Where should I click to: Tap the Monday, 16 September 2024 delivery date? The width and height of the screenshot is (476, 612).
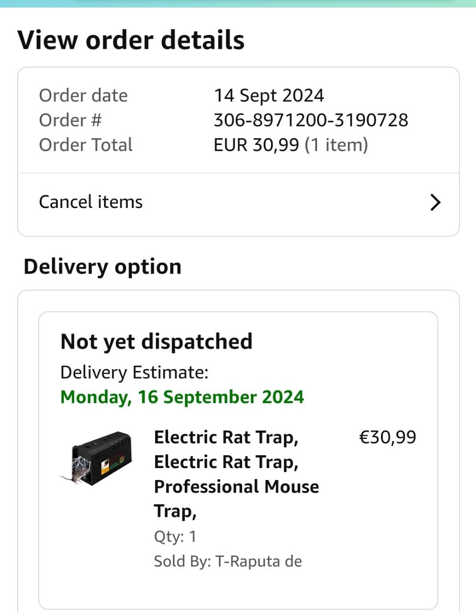click(x=182, y=397)
